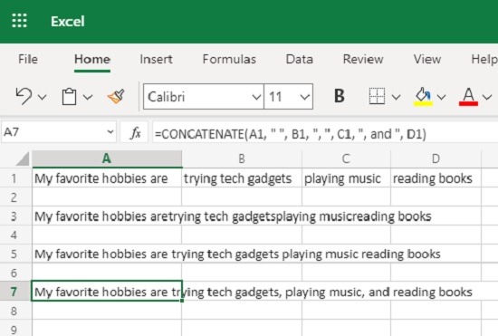
Task: Expand the borders options arrow
Action: pyautogui.click(x=396, y=97)
